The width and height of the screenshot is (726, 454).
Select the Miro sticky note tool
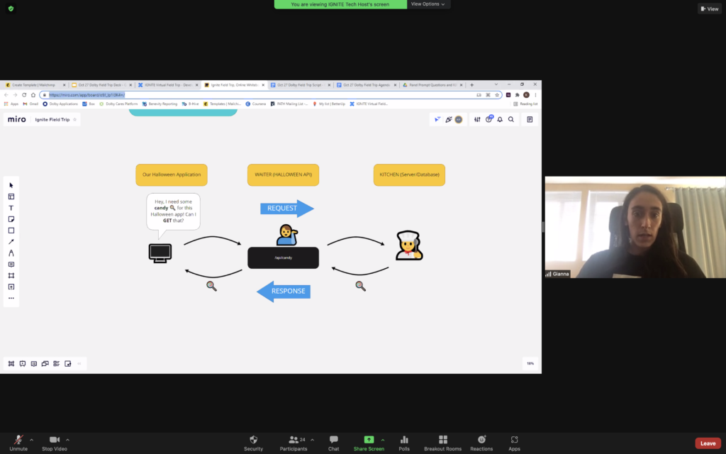pyautogui.click(x=11, y=219)
